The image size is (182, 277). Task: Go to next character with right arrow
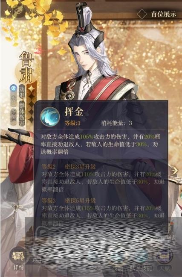coord(175,171)
